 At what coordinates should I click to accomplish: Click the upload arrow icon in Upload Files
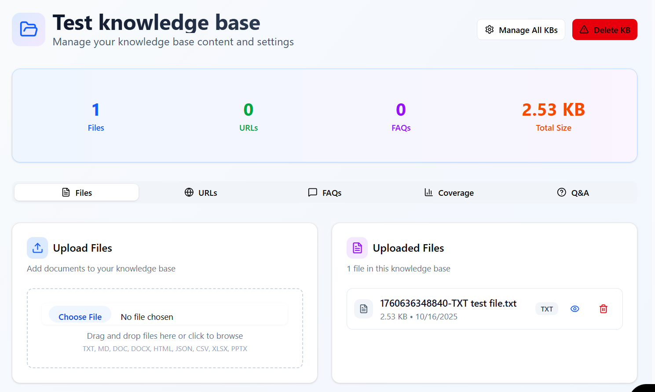click(x=37, y=248)
